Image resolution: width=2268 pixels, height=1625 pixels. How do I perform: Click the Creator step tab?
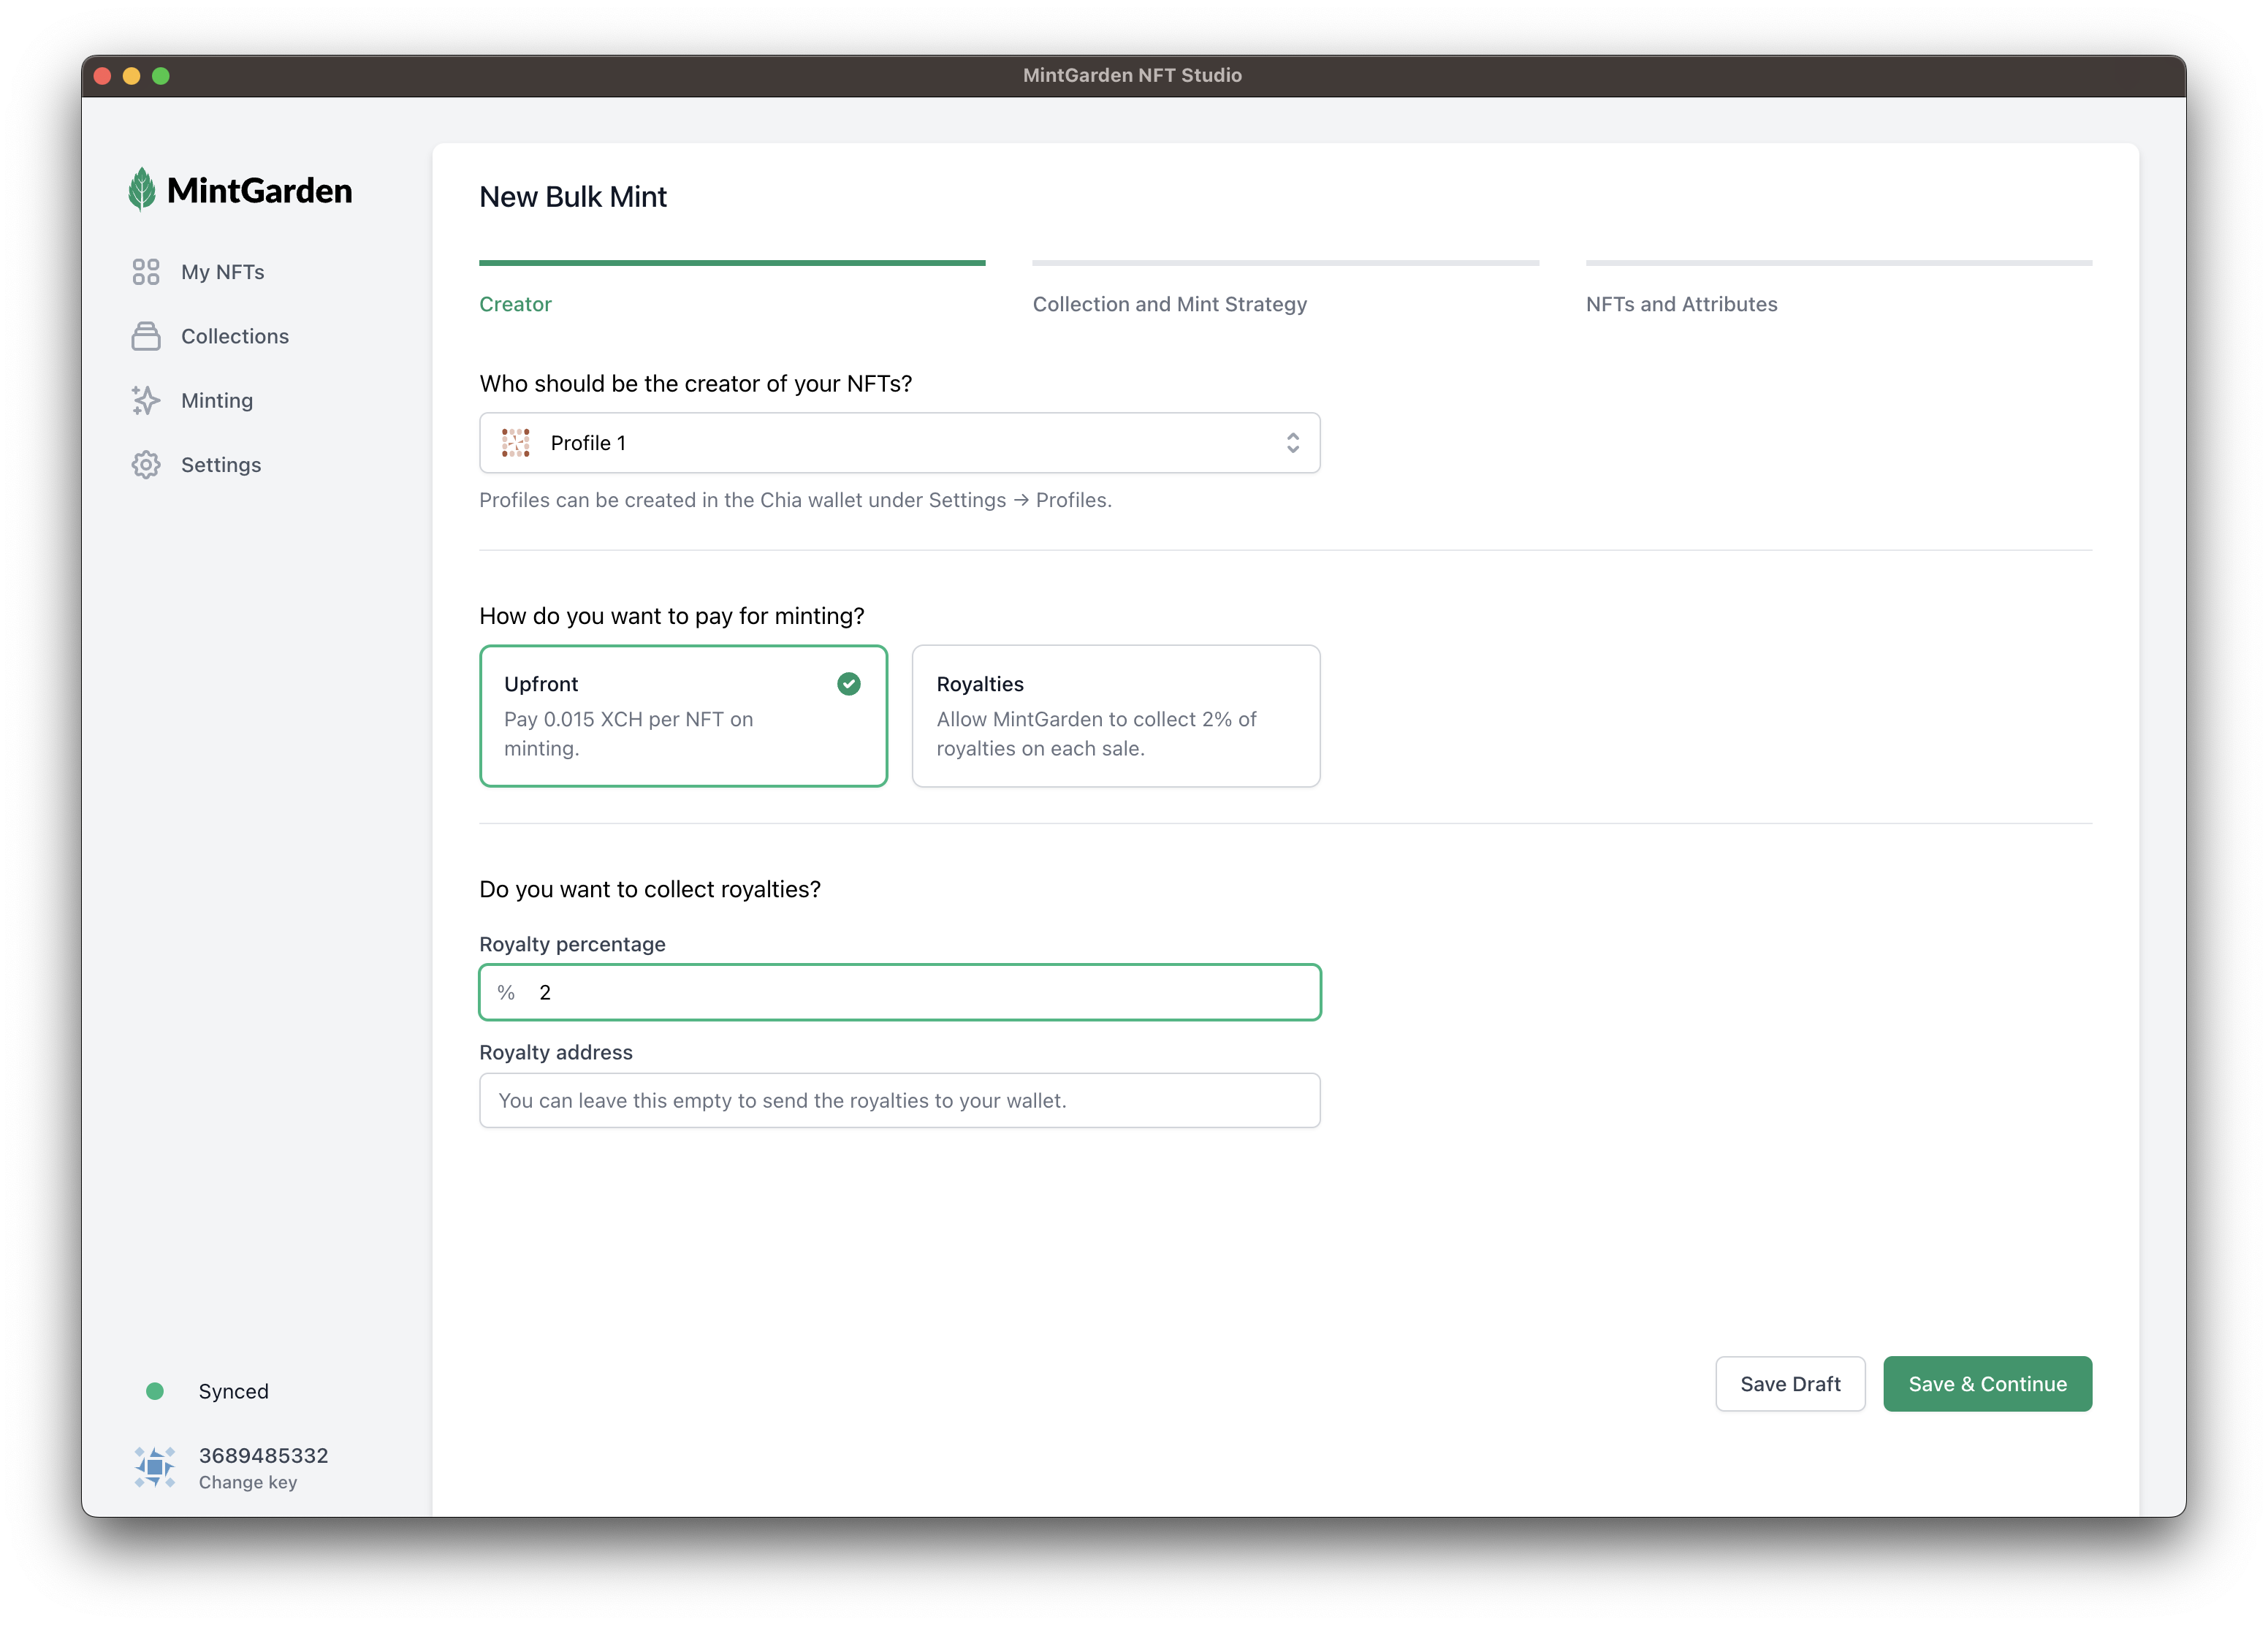[515, 304]
